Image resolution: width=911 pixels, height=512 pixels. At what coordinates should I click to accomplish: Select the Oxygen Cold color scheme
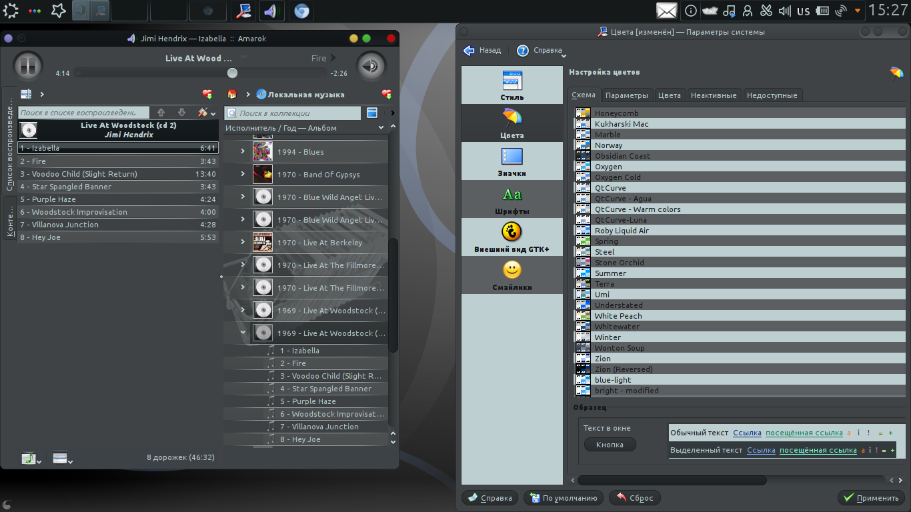[x=740, y=177]
